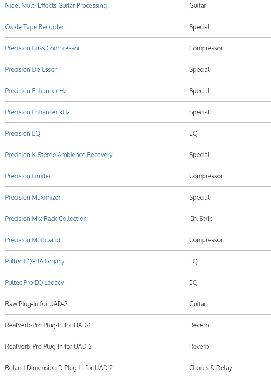Image resolution: width=271 pixels, height=377 pixels.
Task: Open Precision Enhancer Hz link
Action: point(36,91)
